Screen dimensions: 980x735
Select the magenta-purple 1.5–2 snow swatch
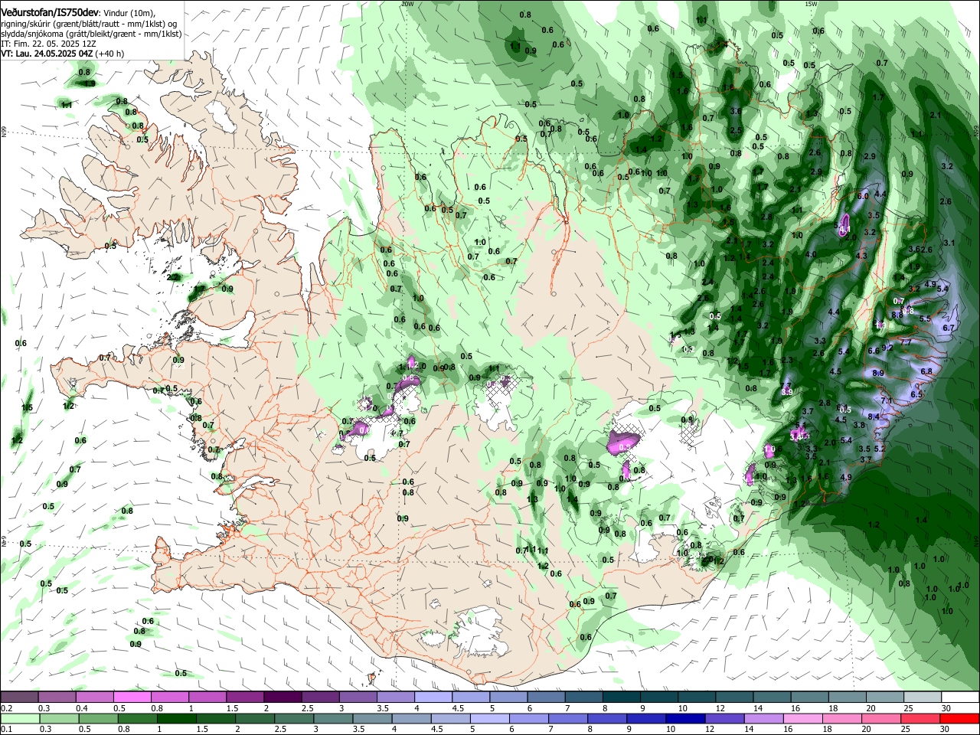coord(244,697)
